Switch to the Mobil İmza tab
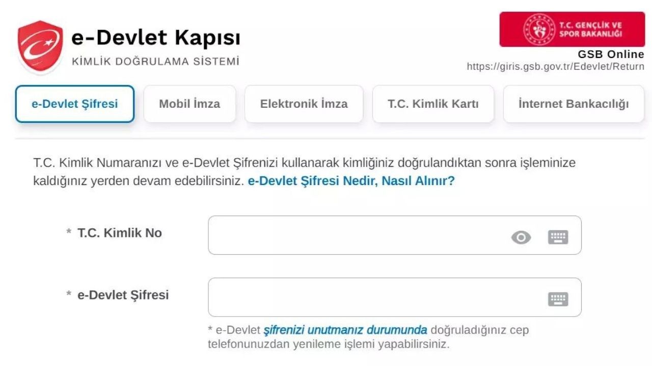This screenshot has width=652, height=366. [189, 104]
